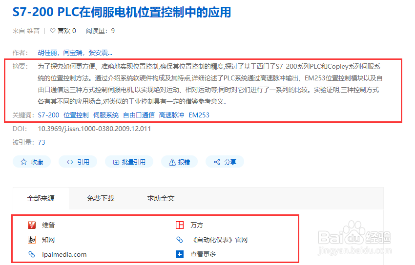Open author link 胡佳丽
Screen dimensions: 415x265
tap(47, 53)
